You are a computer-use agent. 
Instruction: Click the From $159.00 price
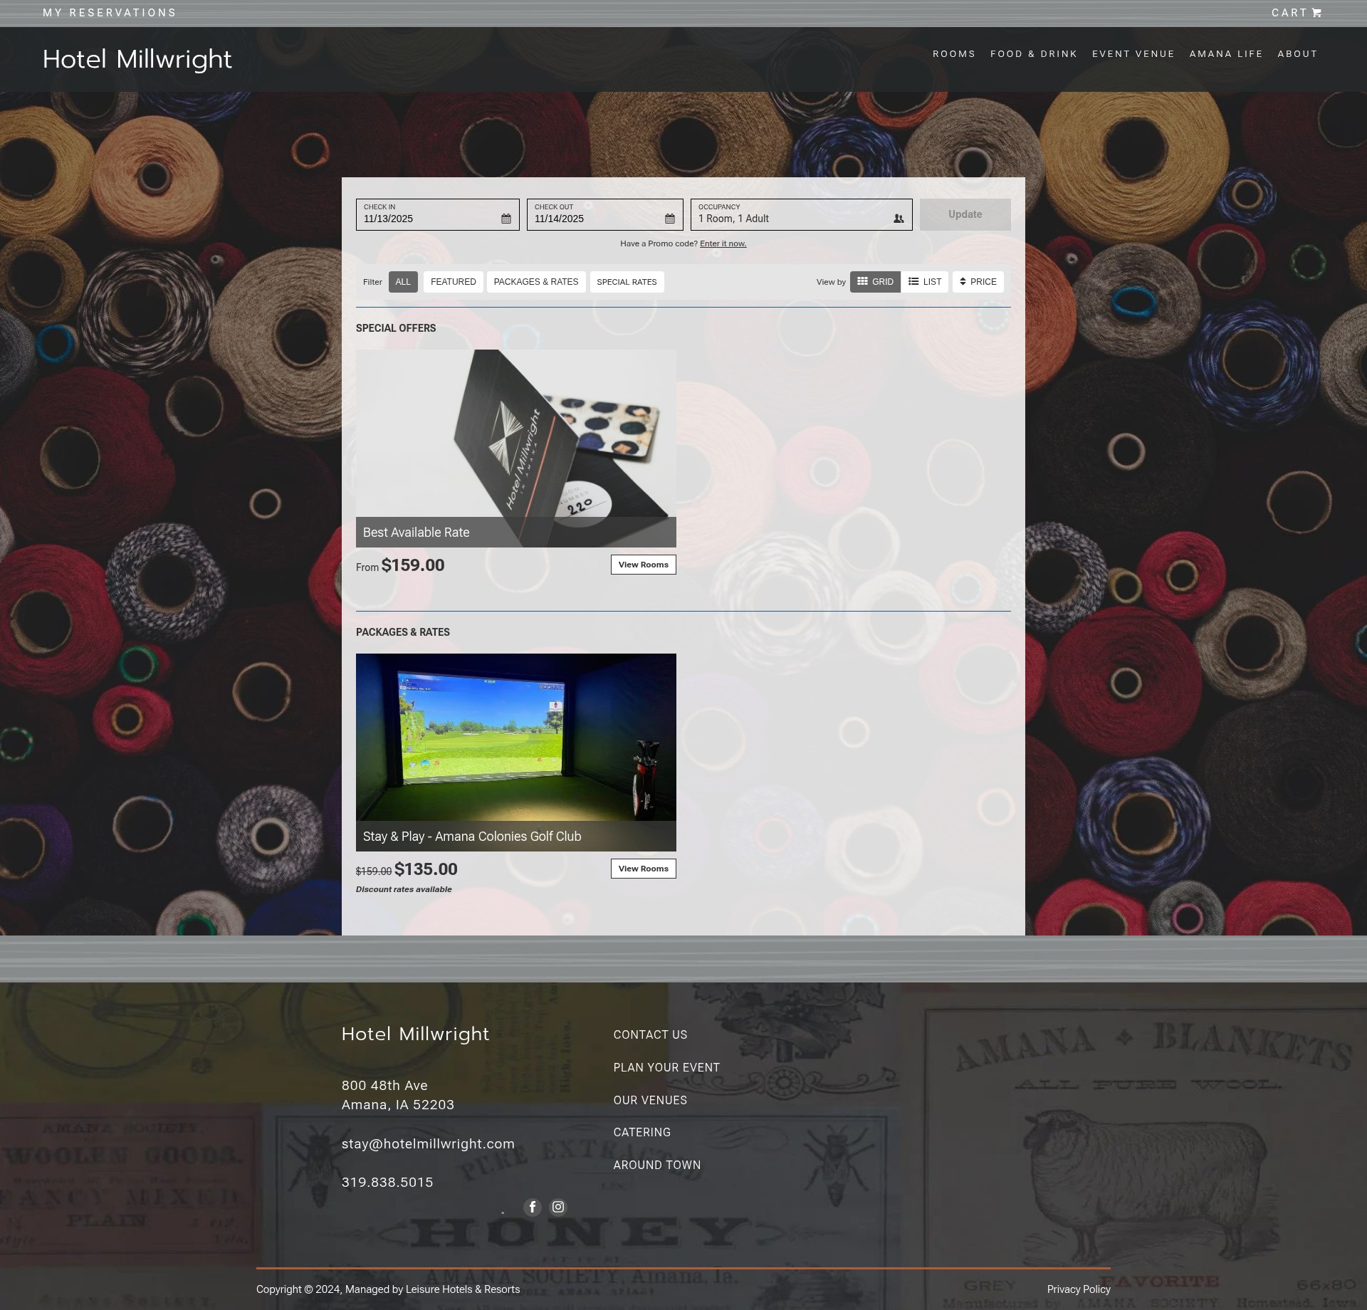tap(400, 565)
